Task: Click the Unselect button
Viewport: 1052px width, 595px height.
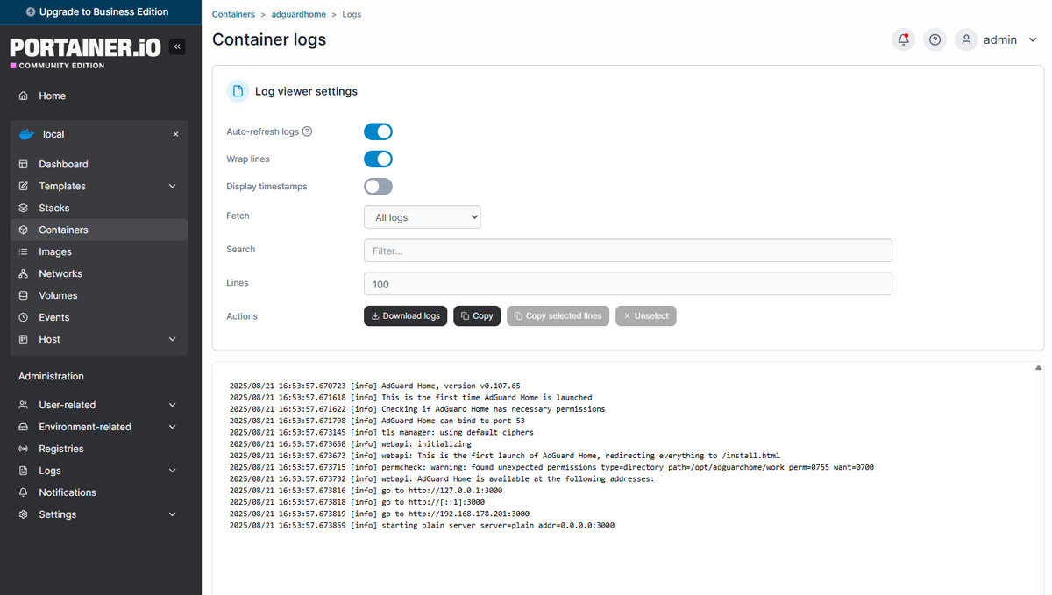Action: (646, 315)
